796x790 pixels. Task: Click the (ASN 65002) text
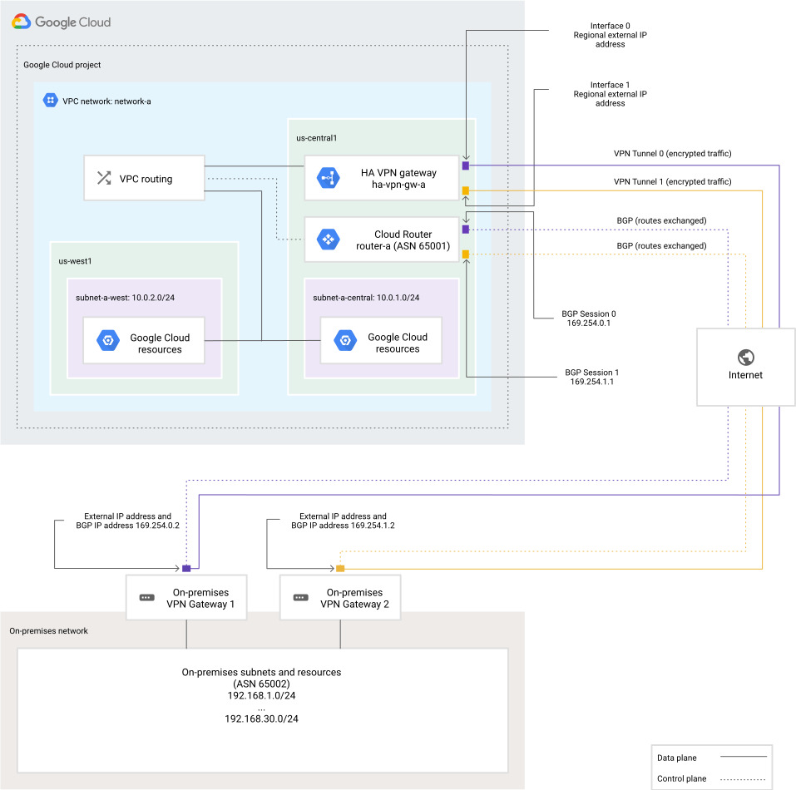tap(261, 684)
